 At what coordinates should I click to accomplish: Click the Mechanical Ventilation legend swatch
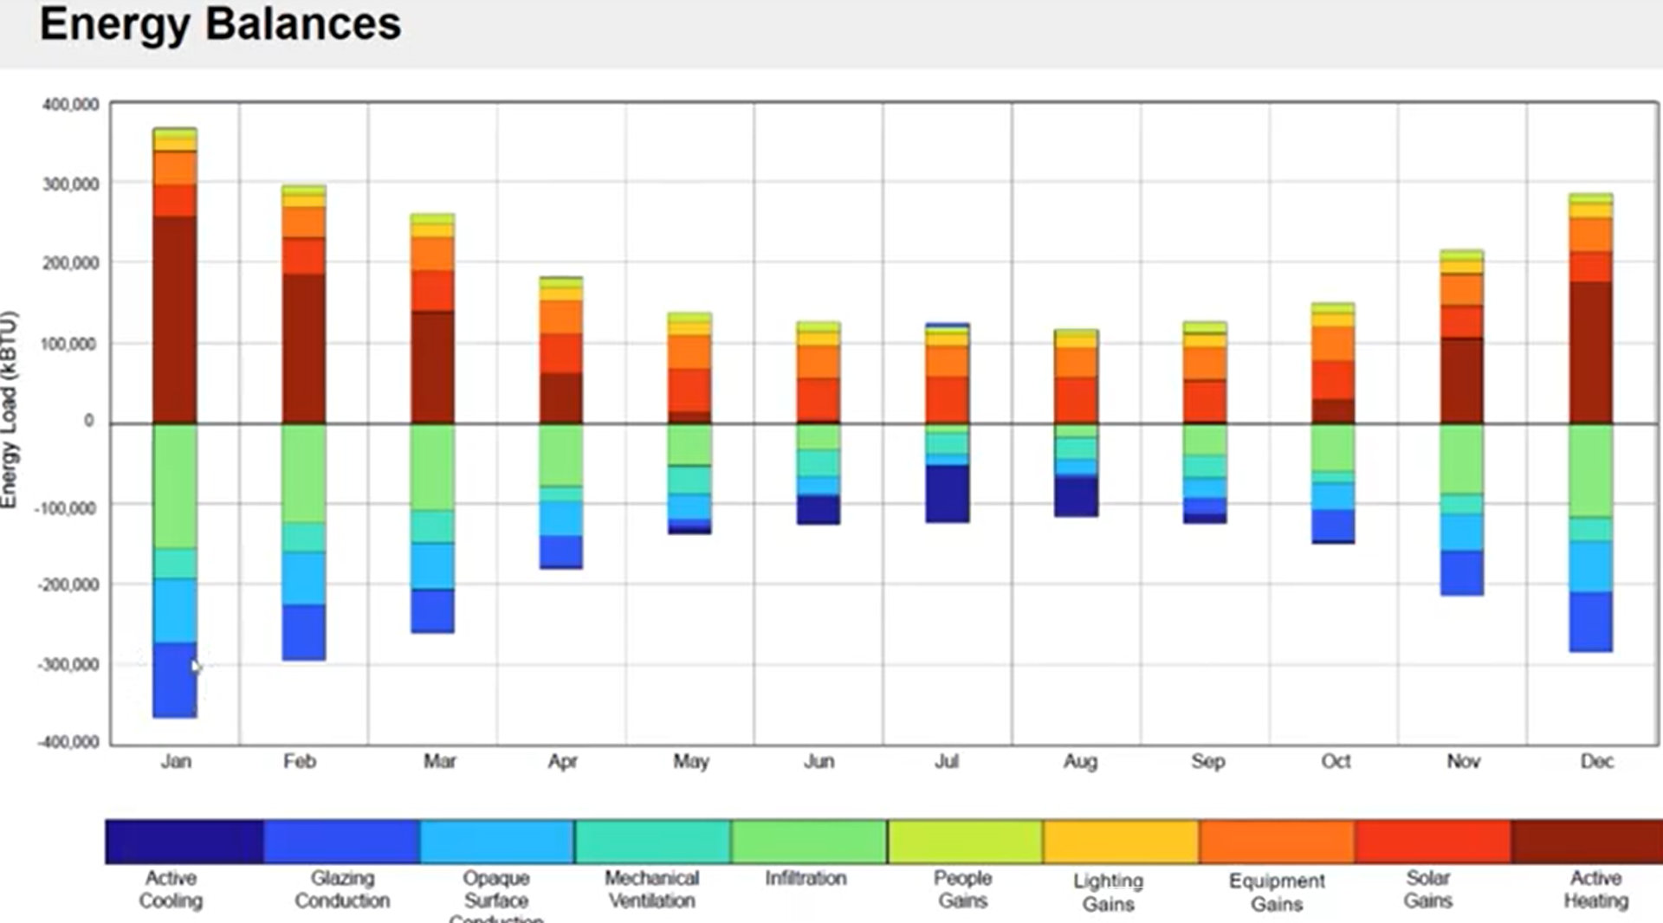652,842
